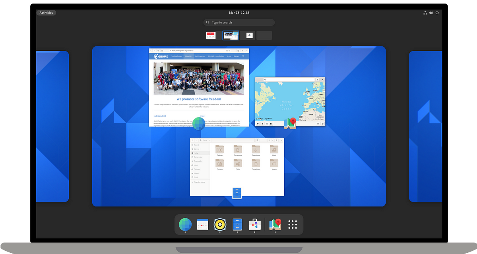Select the Public folder icon
Image resolution: width=477 pixels, height=254 pixels.
pos(238,163)
